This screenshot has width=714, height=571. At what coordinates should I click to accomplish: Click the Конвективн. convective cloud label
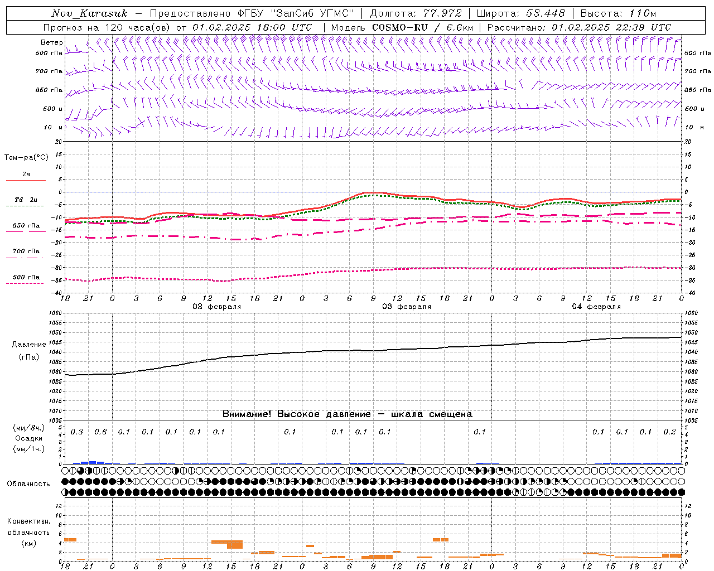(28, 521)
